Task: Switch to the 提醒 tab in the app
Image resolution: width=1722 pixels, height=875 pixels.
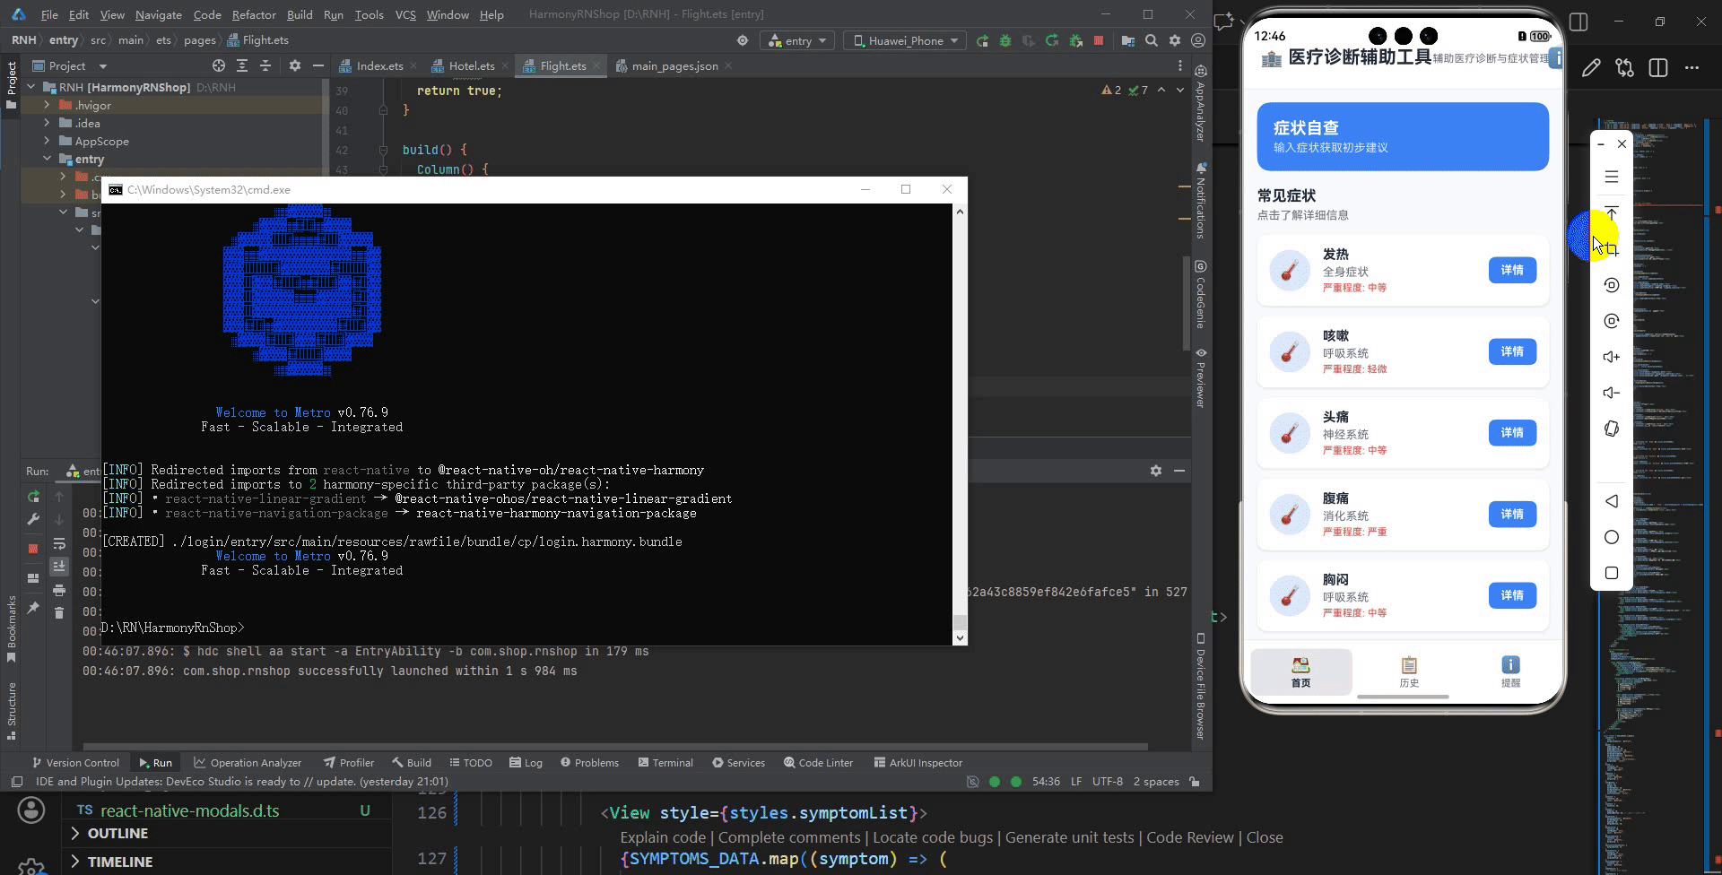Action: [x=1510, y=671]
